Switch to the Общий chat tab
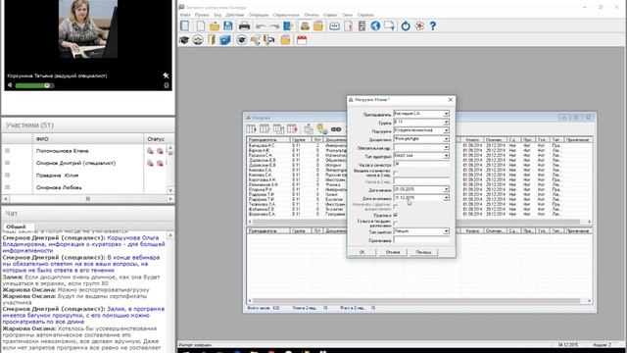The image size is (627, 353). pos(16,227)
